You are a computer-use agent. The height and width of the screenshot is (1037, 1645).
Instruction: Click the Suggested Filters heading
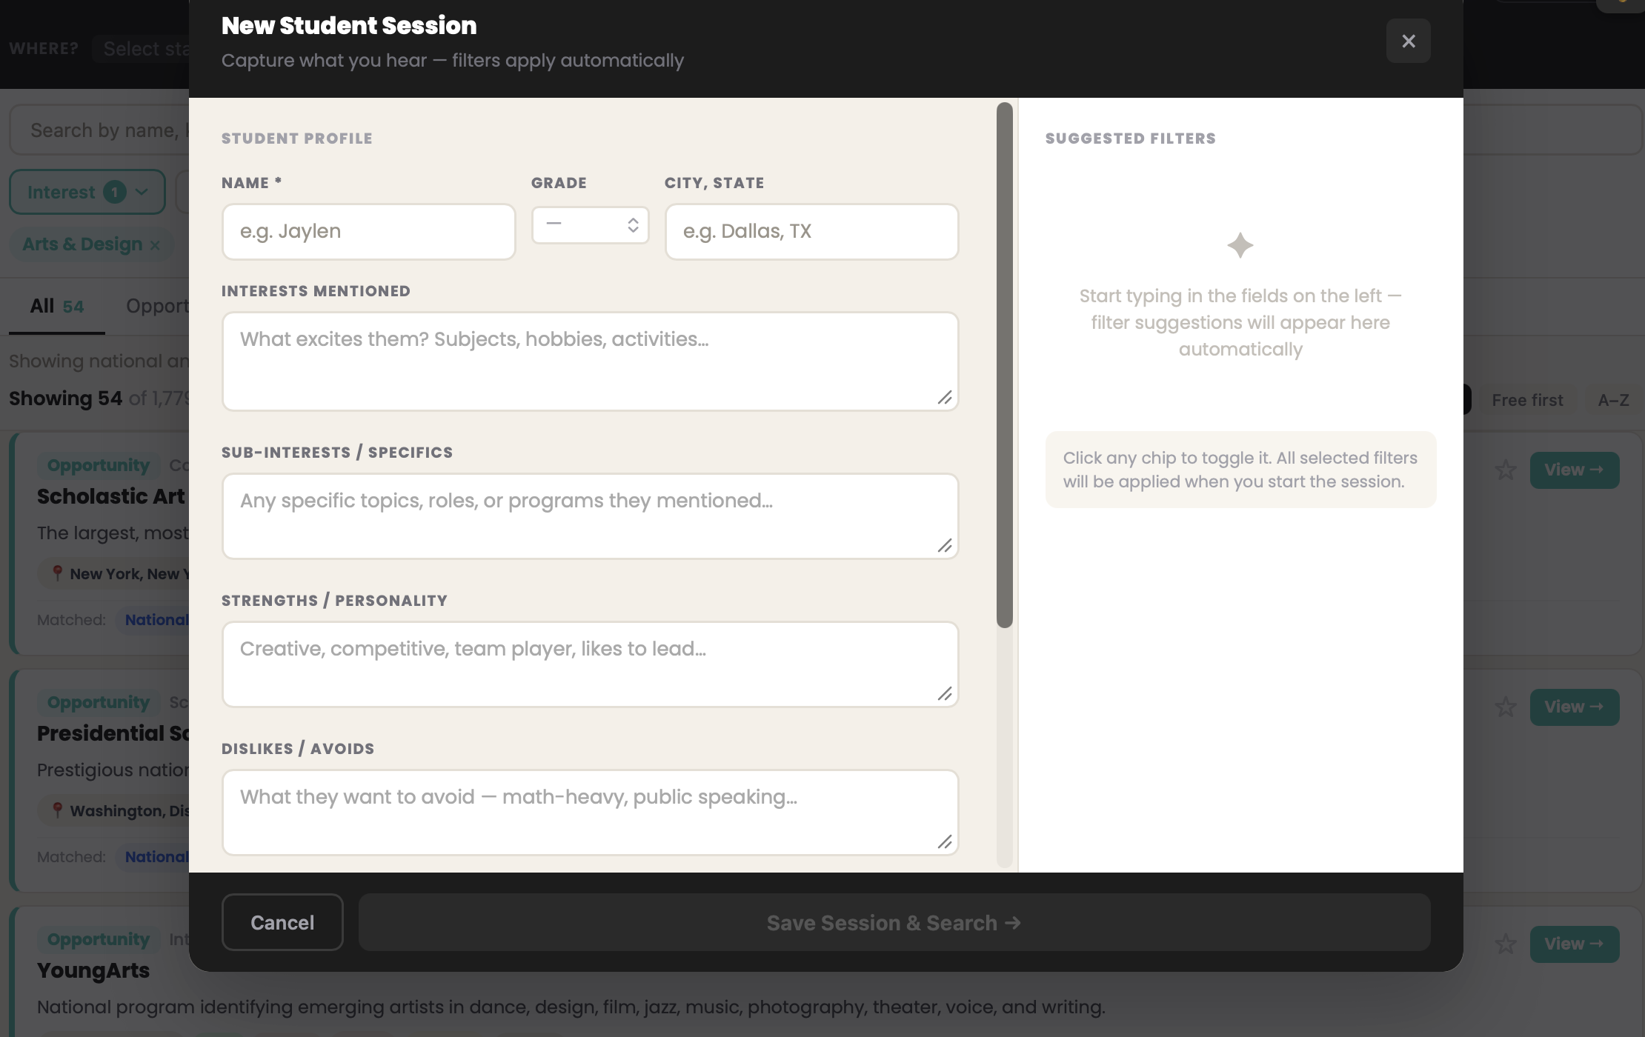[x=1130, y=139]
